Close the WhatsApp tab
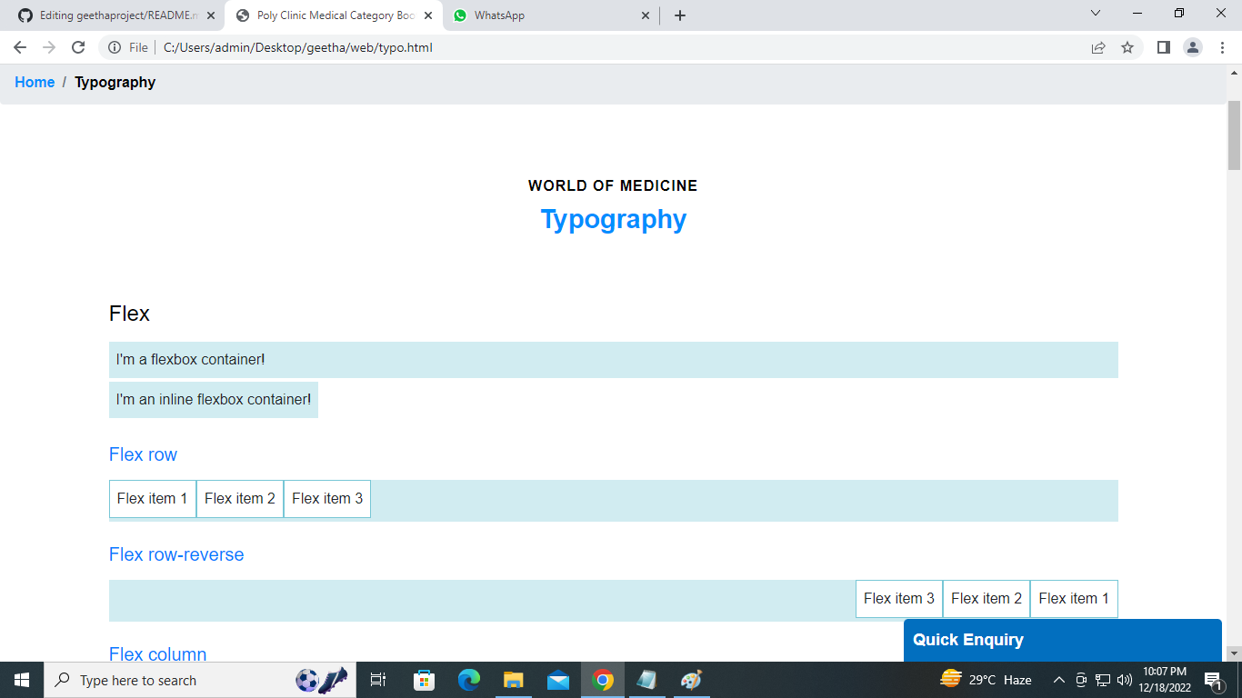 coord(646,15)
